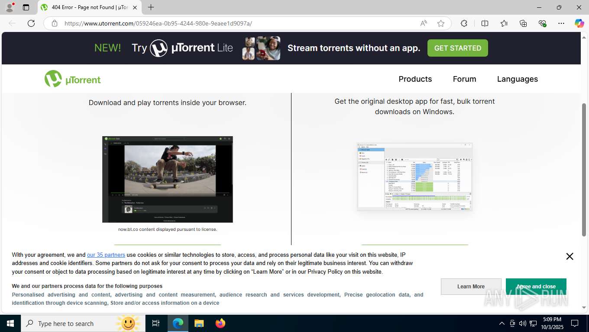Viewport: 589px width, 332px height.
Task: Open the Favorites list
Action: (504, 23)
